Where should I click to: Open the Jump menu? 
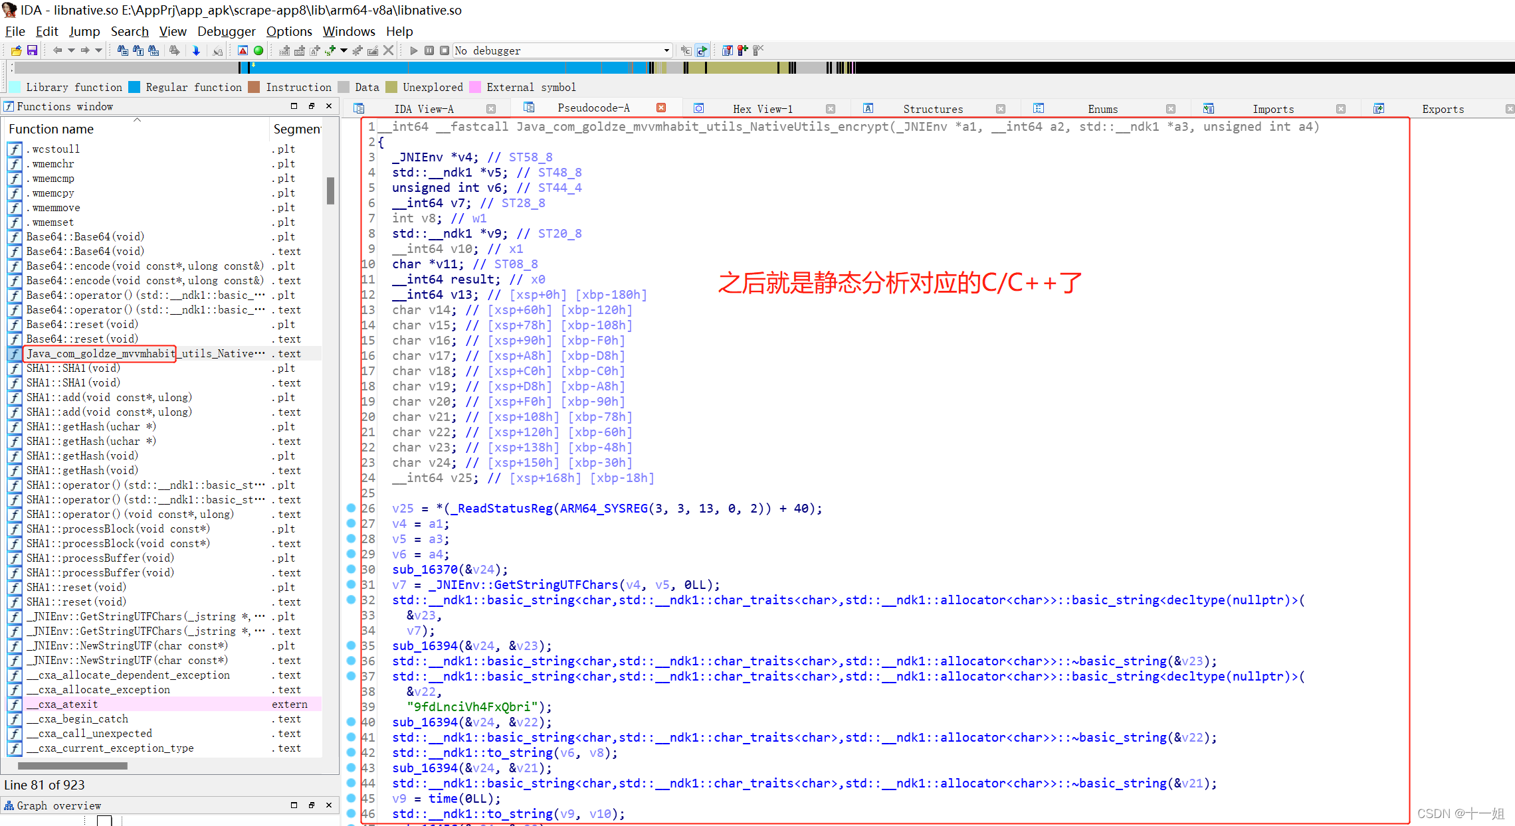pyautogui.click(x=84, y=31)
